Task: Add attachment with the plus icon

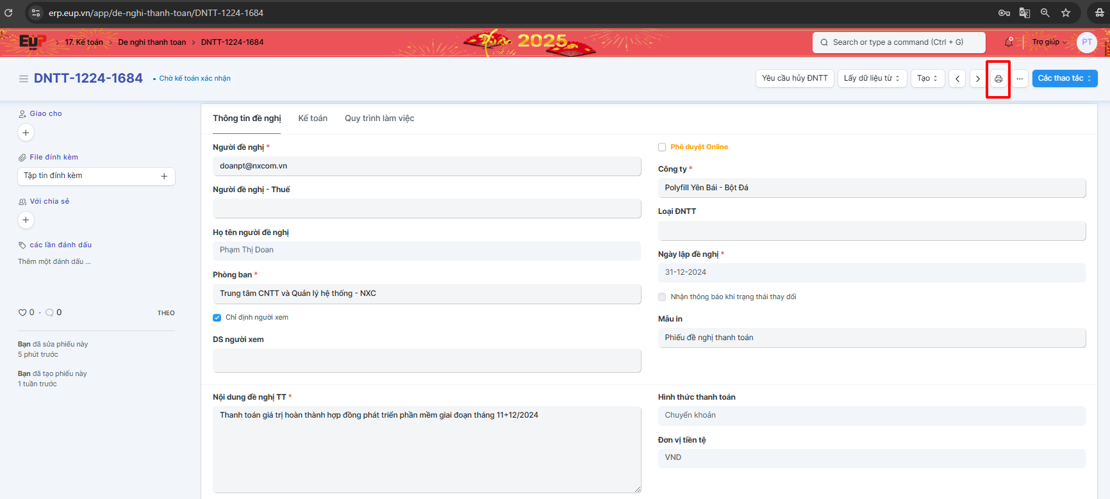Action: 164,176
